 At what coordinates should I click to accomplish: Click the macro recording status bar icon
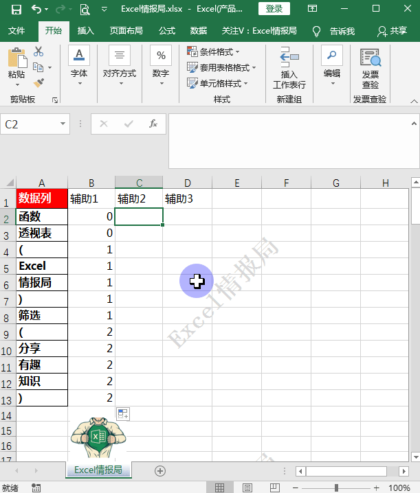[x=36, y=488]
